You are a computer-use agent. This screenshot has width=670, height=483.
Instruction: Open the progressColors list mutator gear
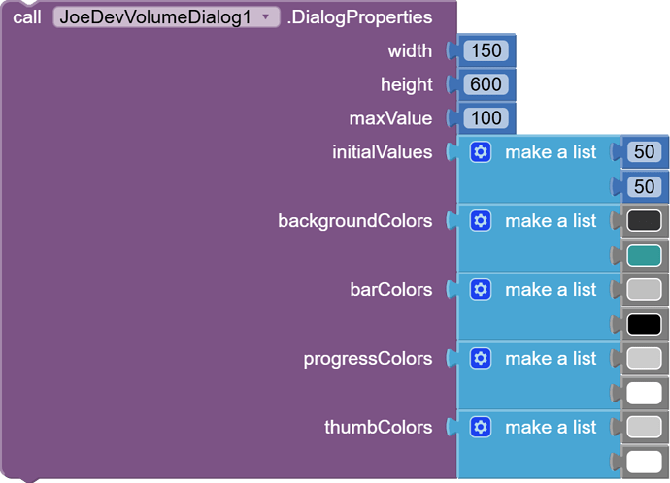[x=480, y=359]
